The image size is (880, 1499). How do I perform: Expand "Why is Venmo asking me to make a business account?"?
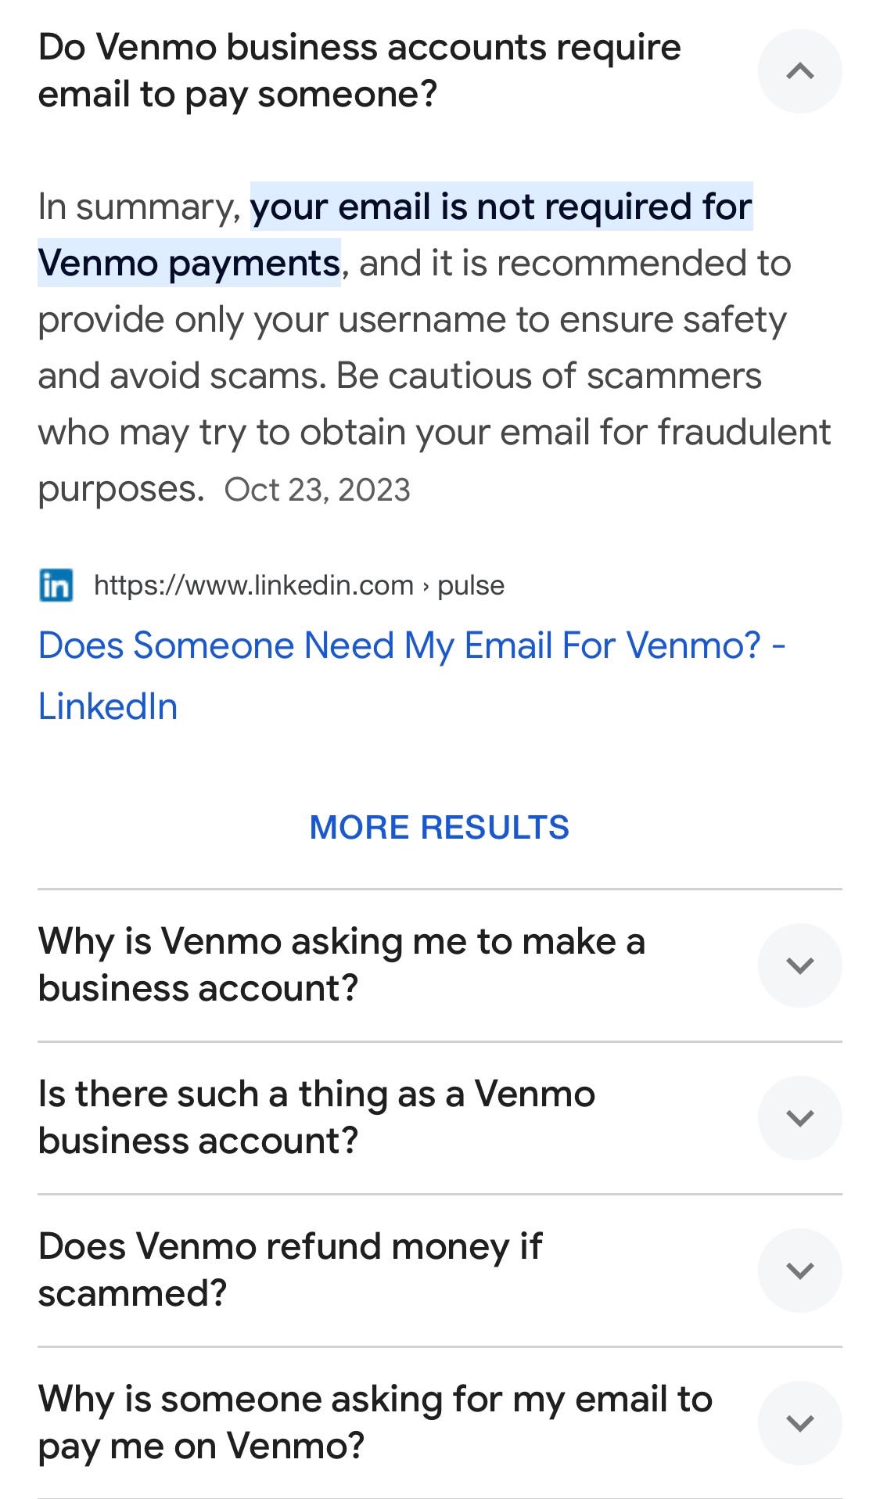[799, 965]
